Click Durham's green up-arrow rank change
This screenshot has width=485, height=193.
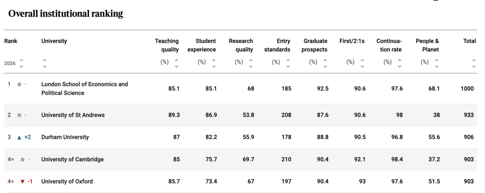click(19, 137)
